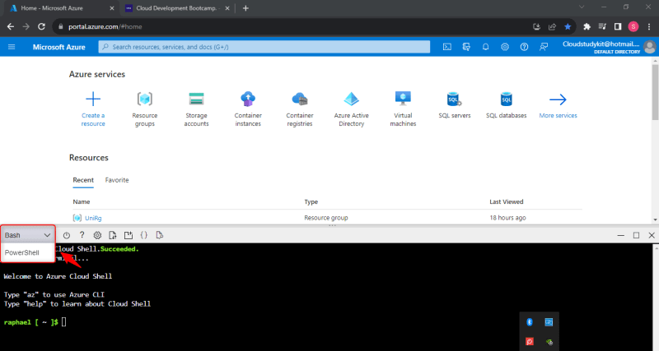Click the Type column header
This screenshot has width=659, height=351.
pos(311,201)
